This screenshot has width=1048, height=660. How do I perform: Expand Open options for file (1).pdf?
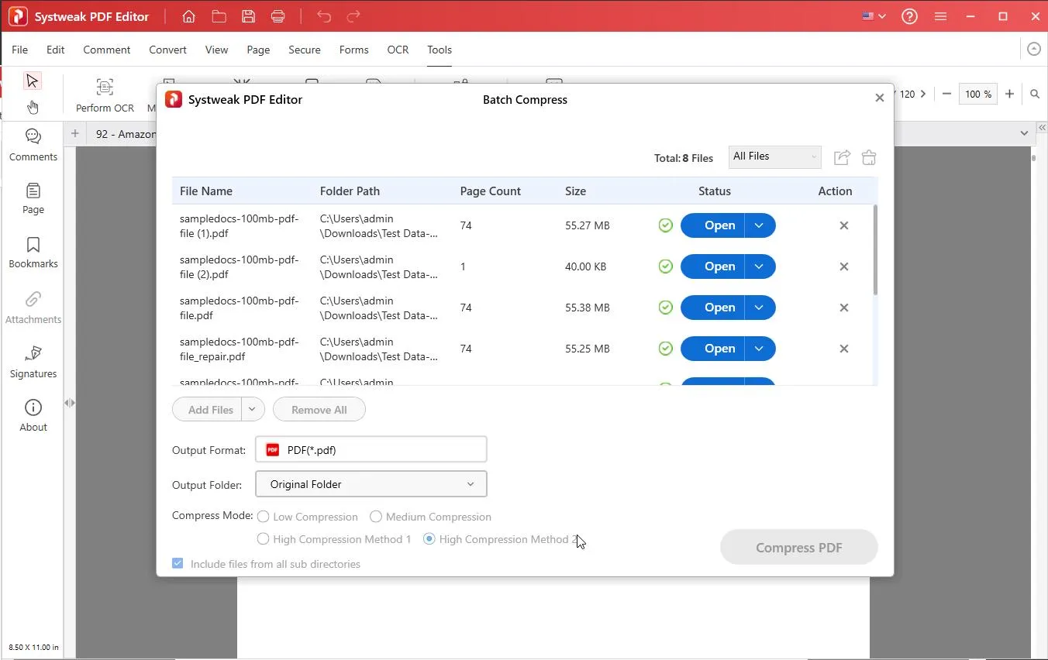(760, 225)
